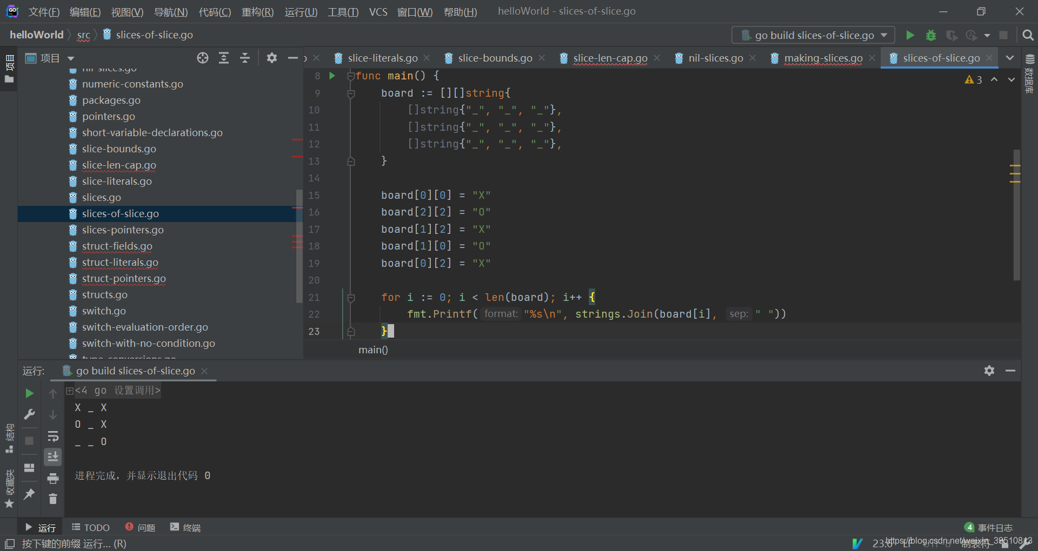This screenshot has height=551, width=1038.
Task: Open 编辑(E) menu
Action: tap(85, 12)
